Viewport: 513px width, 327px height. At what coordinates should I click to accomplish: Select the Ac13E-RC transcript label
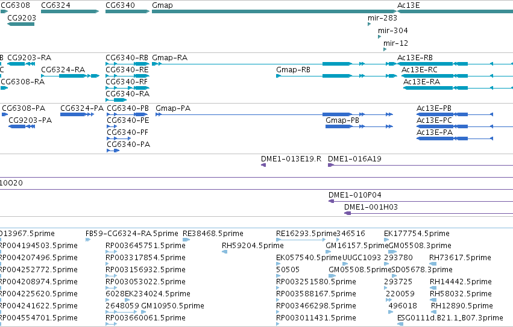pos(420,70)
